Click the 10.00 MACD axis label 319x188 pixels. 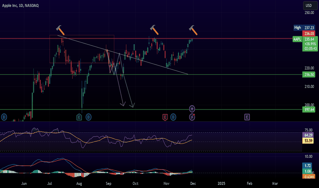[308, 157]
